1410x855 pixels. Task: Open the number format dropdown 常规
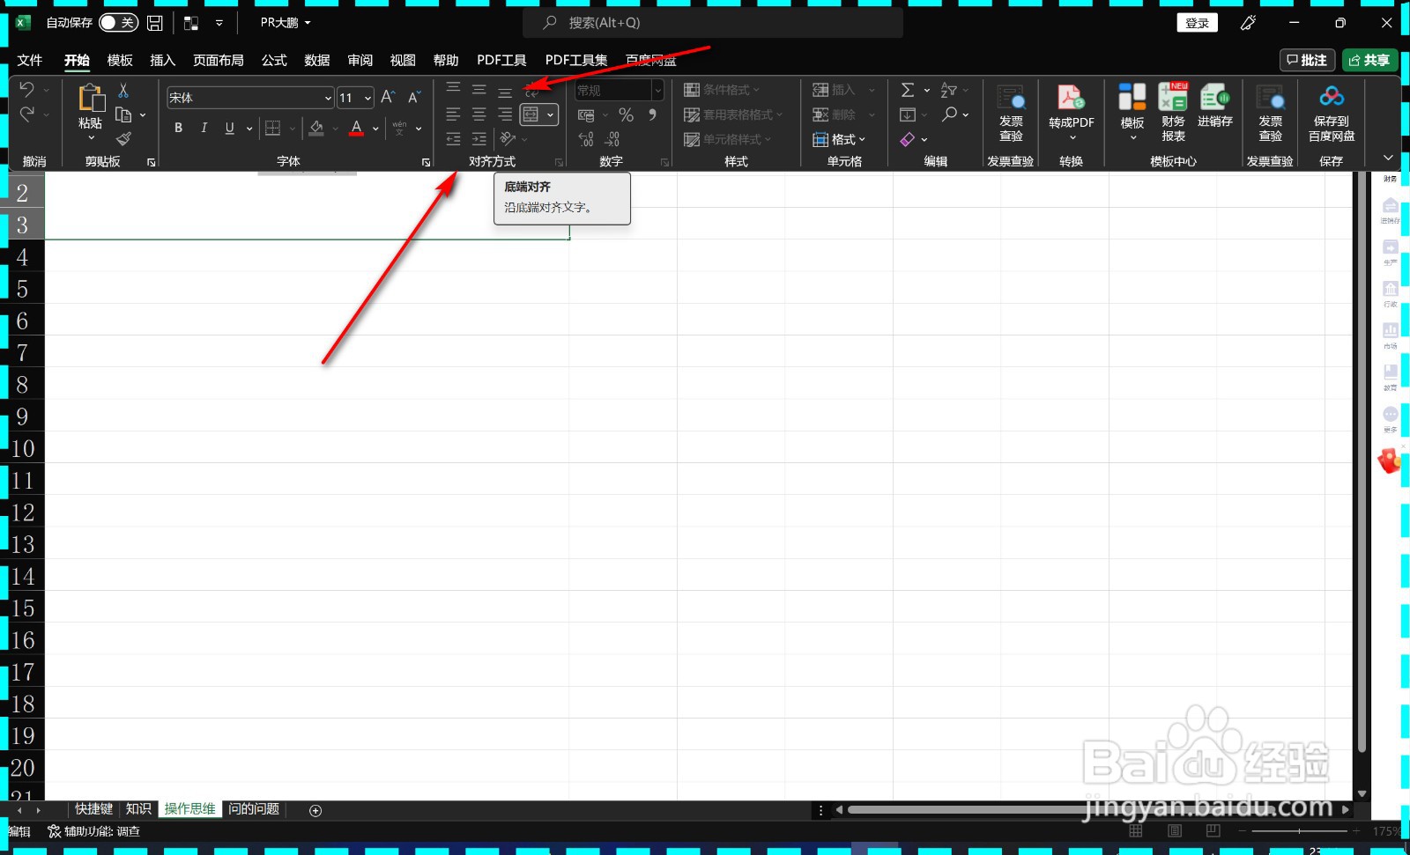point(657,90)
